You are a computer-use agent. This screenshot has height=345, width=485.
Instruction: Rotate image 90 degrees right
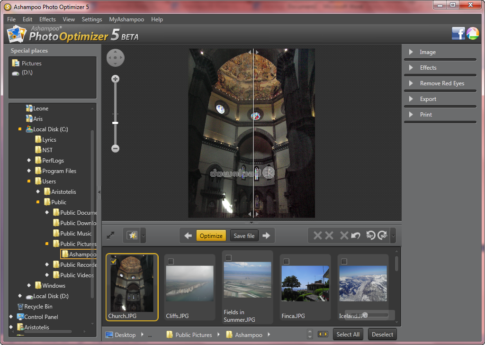(383, 236)
